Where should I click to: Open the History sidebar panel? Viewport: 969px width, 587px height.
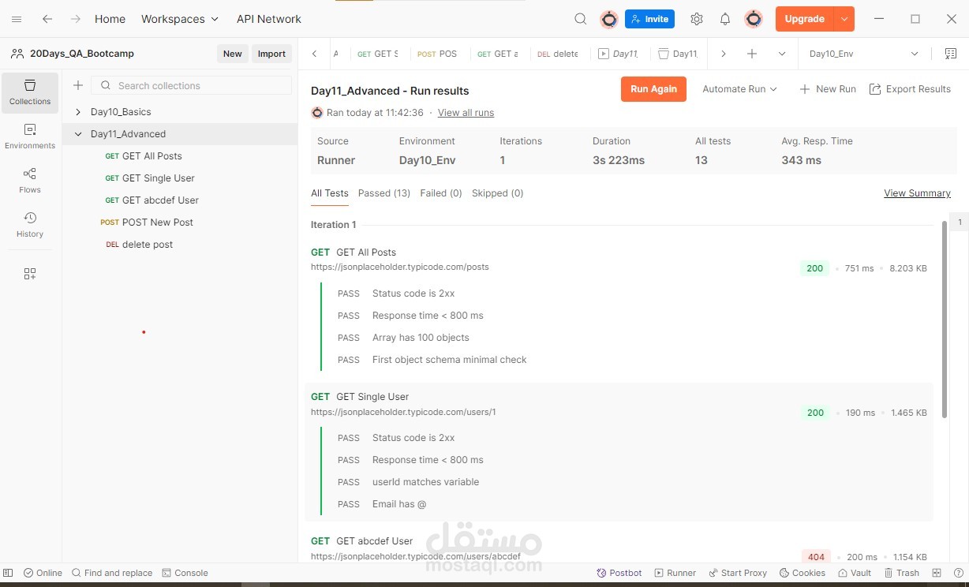pyautogui.click(x=30, y=225)
